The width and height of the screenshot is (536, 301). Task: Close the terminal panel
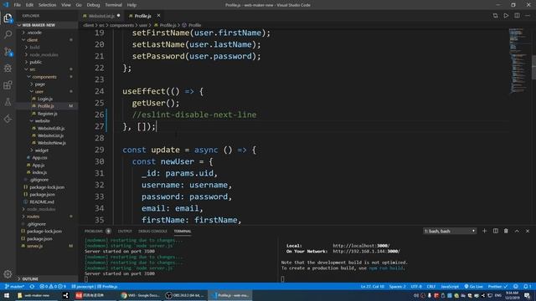coord(528,231)
